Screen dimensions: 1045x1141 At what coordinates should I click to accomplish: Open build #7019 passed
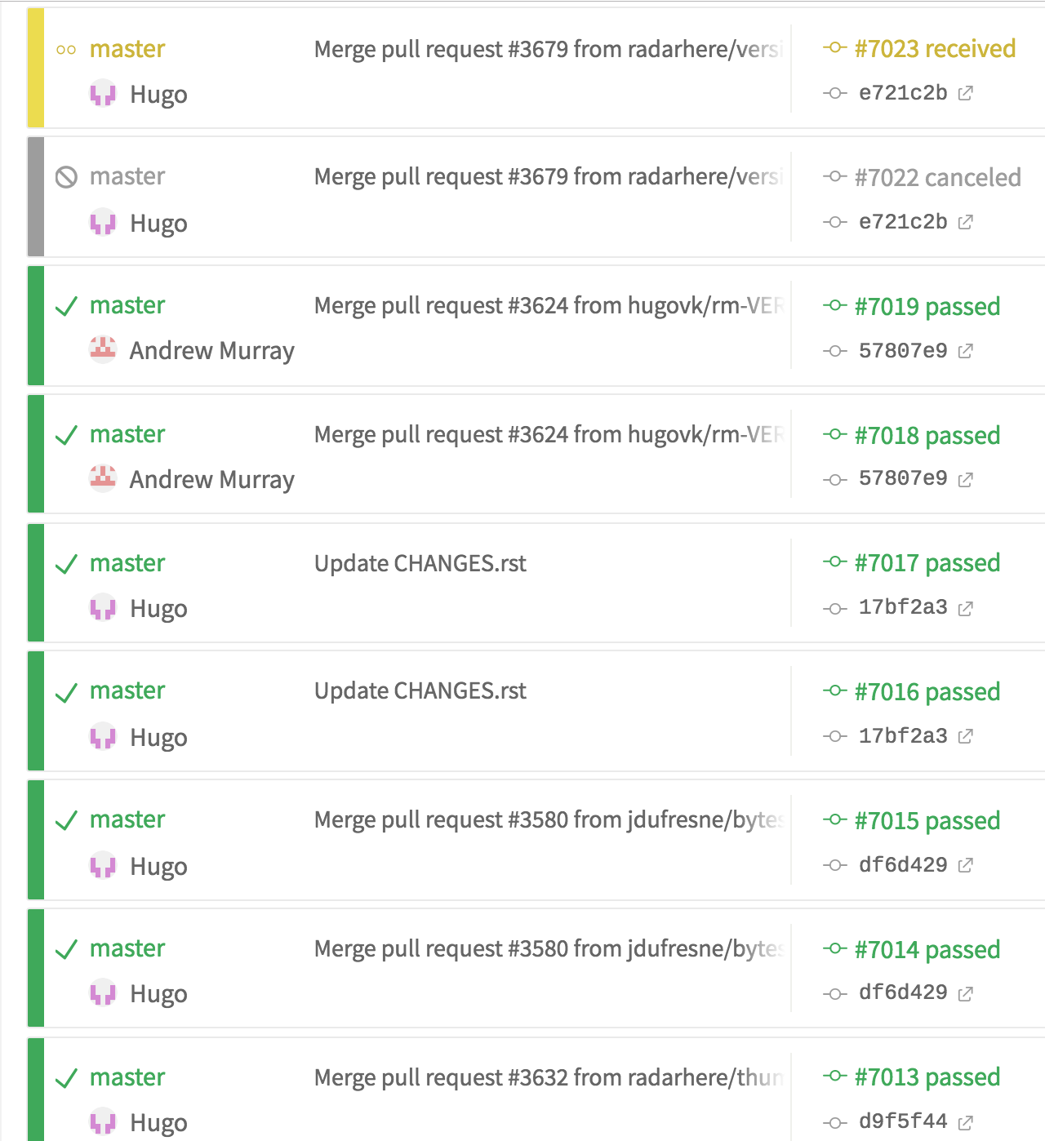927,306
